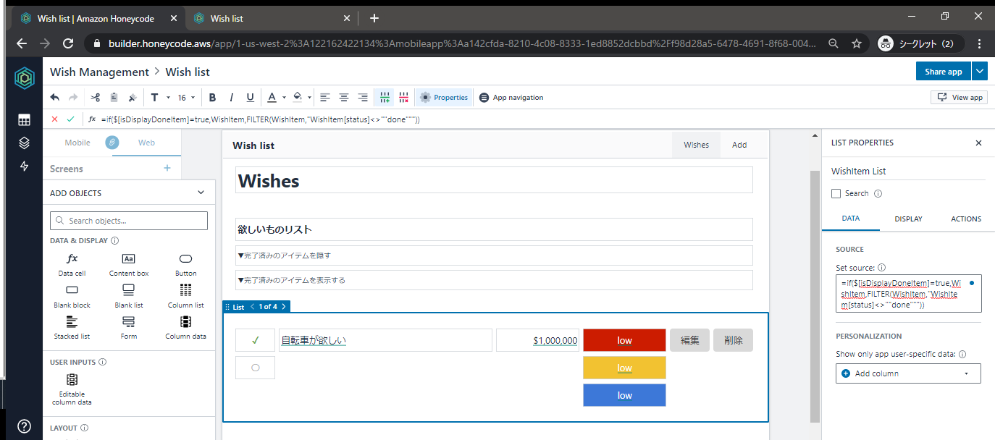Cancel formula edit with red X

[55, 119]
